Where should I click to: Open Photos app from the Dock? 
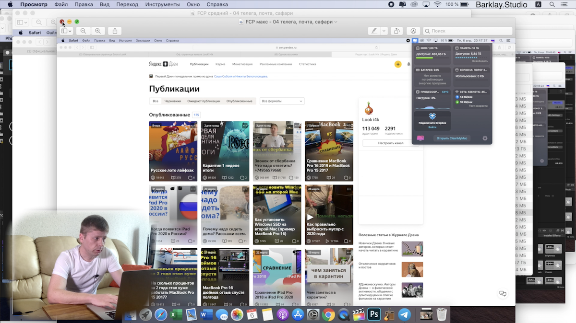[x=237, y=314]
